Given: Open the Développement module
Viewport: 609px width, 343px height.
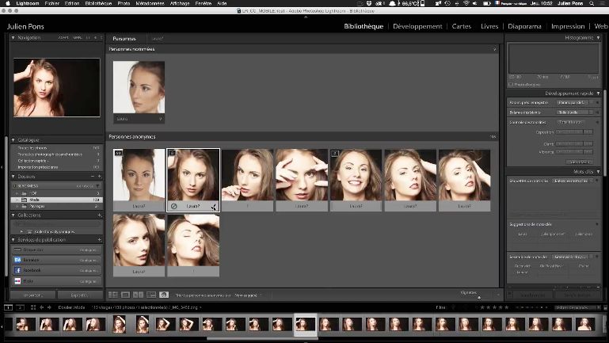Looking at the screenshot, I should 417,26.
